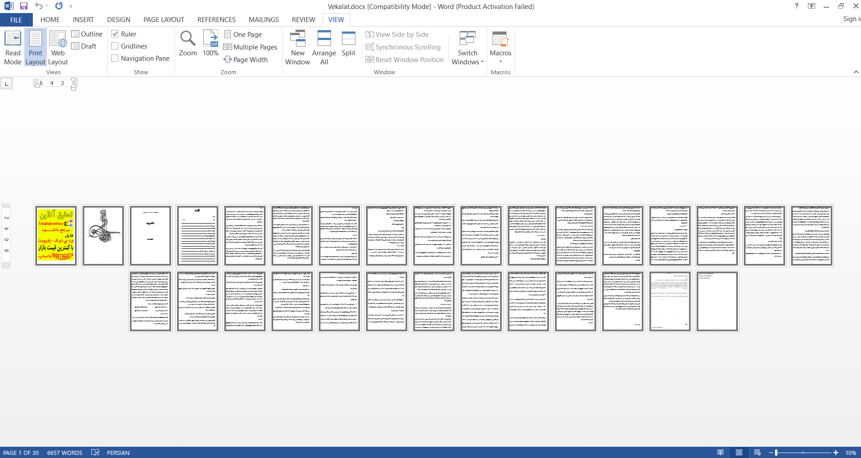Switch to Web Layout view
Image resolution: width=861 pixels, height=458 pixels.
click(x=58, y=48)
